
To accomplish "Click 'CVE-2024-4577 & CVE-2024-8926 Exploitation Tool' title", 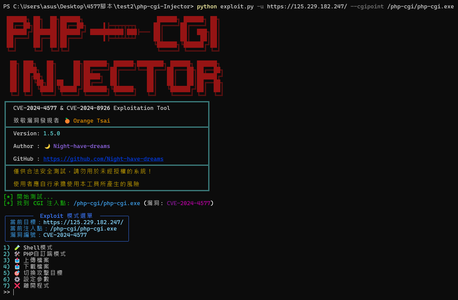I will pos(92,108).
